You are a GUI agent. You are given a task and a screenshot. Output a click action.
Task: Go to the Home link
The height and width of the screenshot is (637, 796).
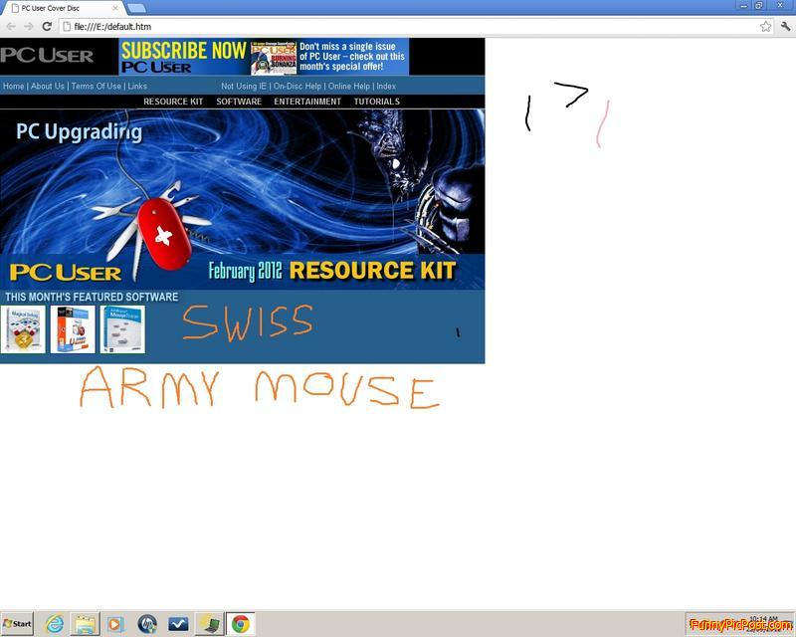13,86
